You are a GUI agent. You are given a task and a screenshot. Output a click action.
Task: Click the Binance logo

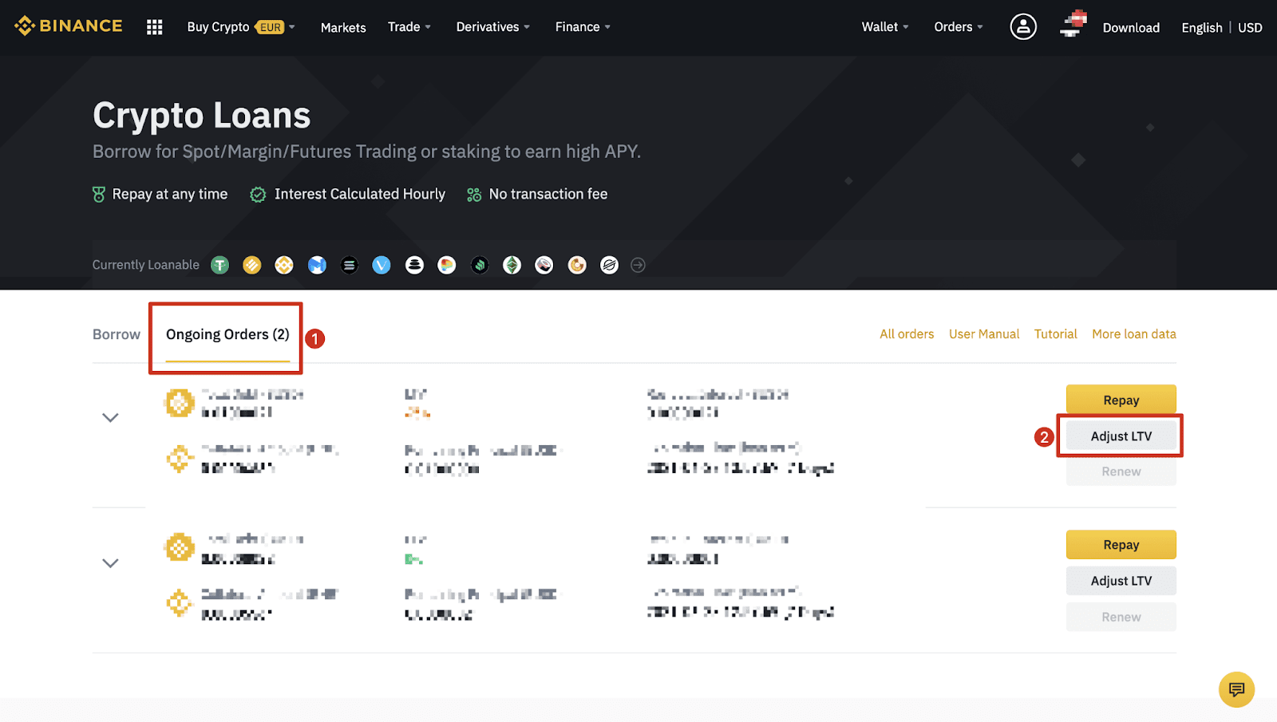tap(69, 26)
